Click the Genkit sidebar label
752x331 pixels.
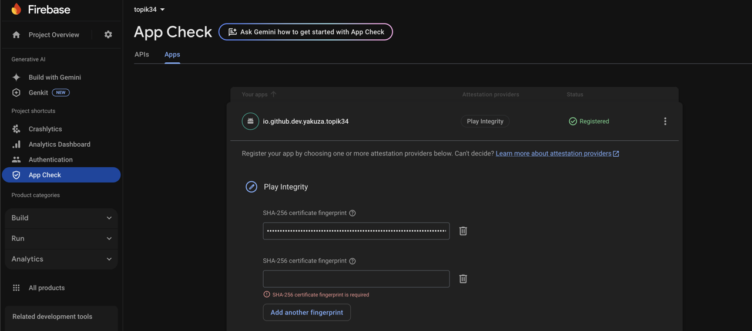(38, 93)
